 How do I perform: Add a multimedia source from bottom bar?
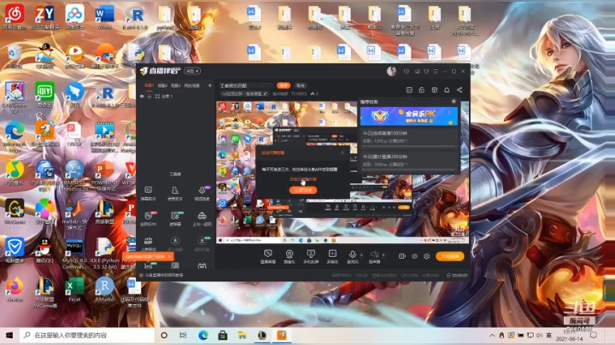tap(332, 256)
